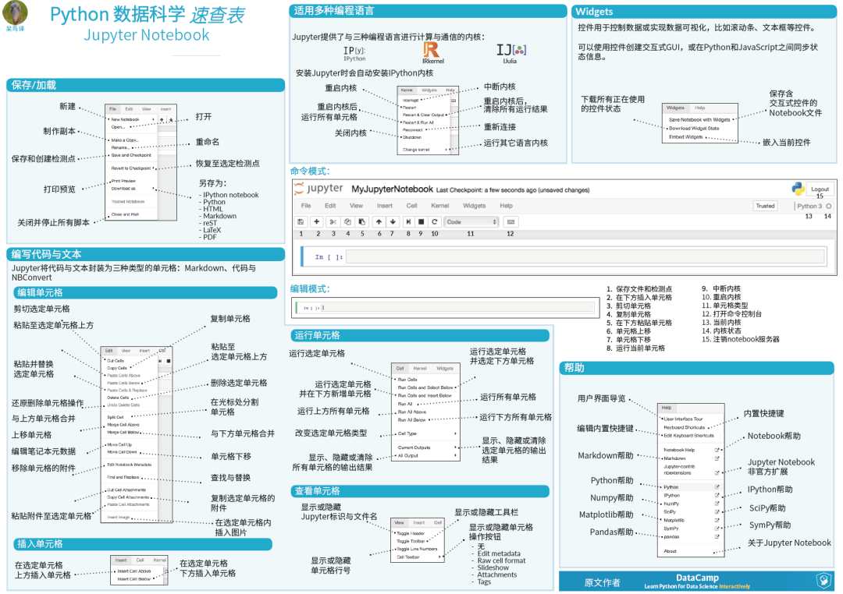Choose Make a Copy in the File menu
Image resolution: width=843 pixels, height=594 pixels.
(125, 140)
